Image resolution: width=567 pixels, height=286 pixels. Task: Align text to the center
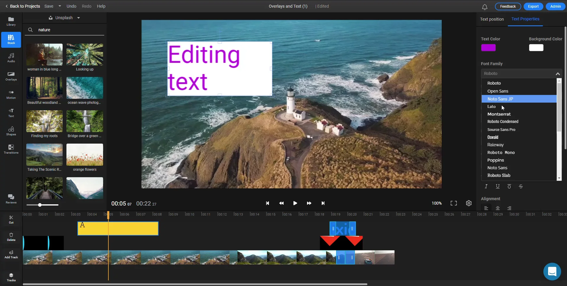(498, 208)
